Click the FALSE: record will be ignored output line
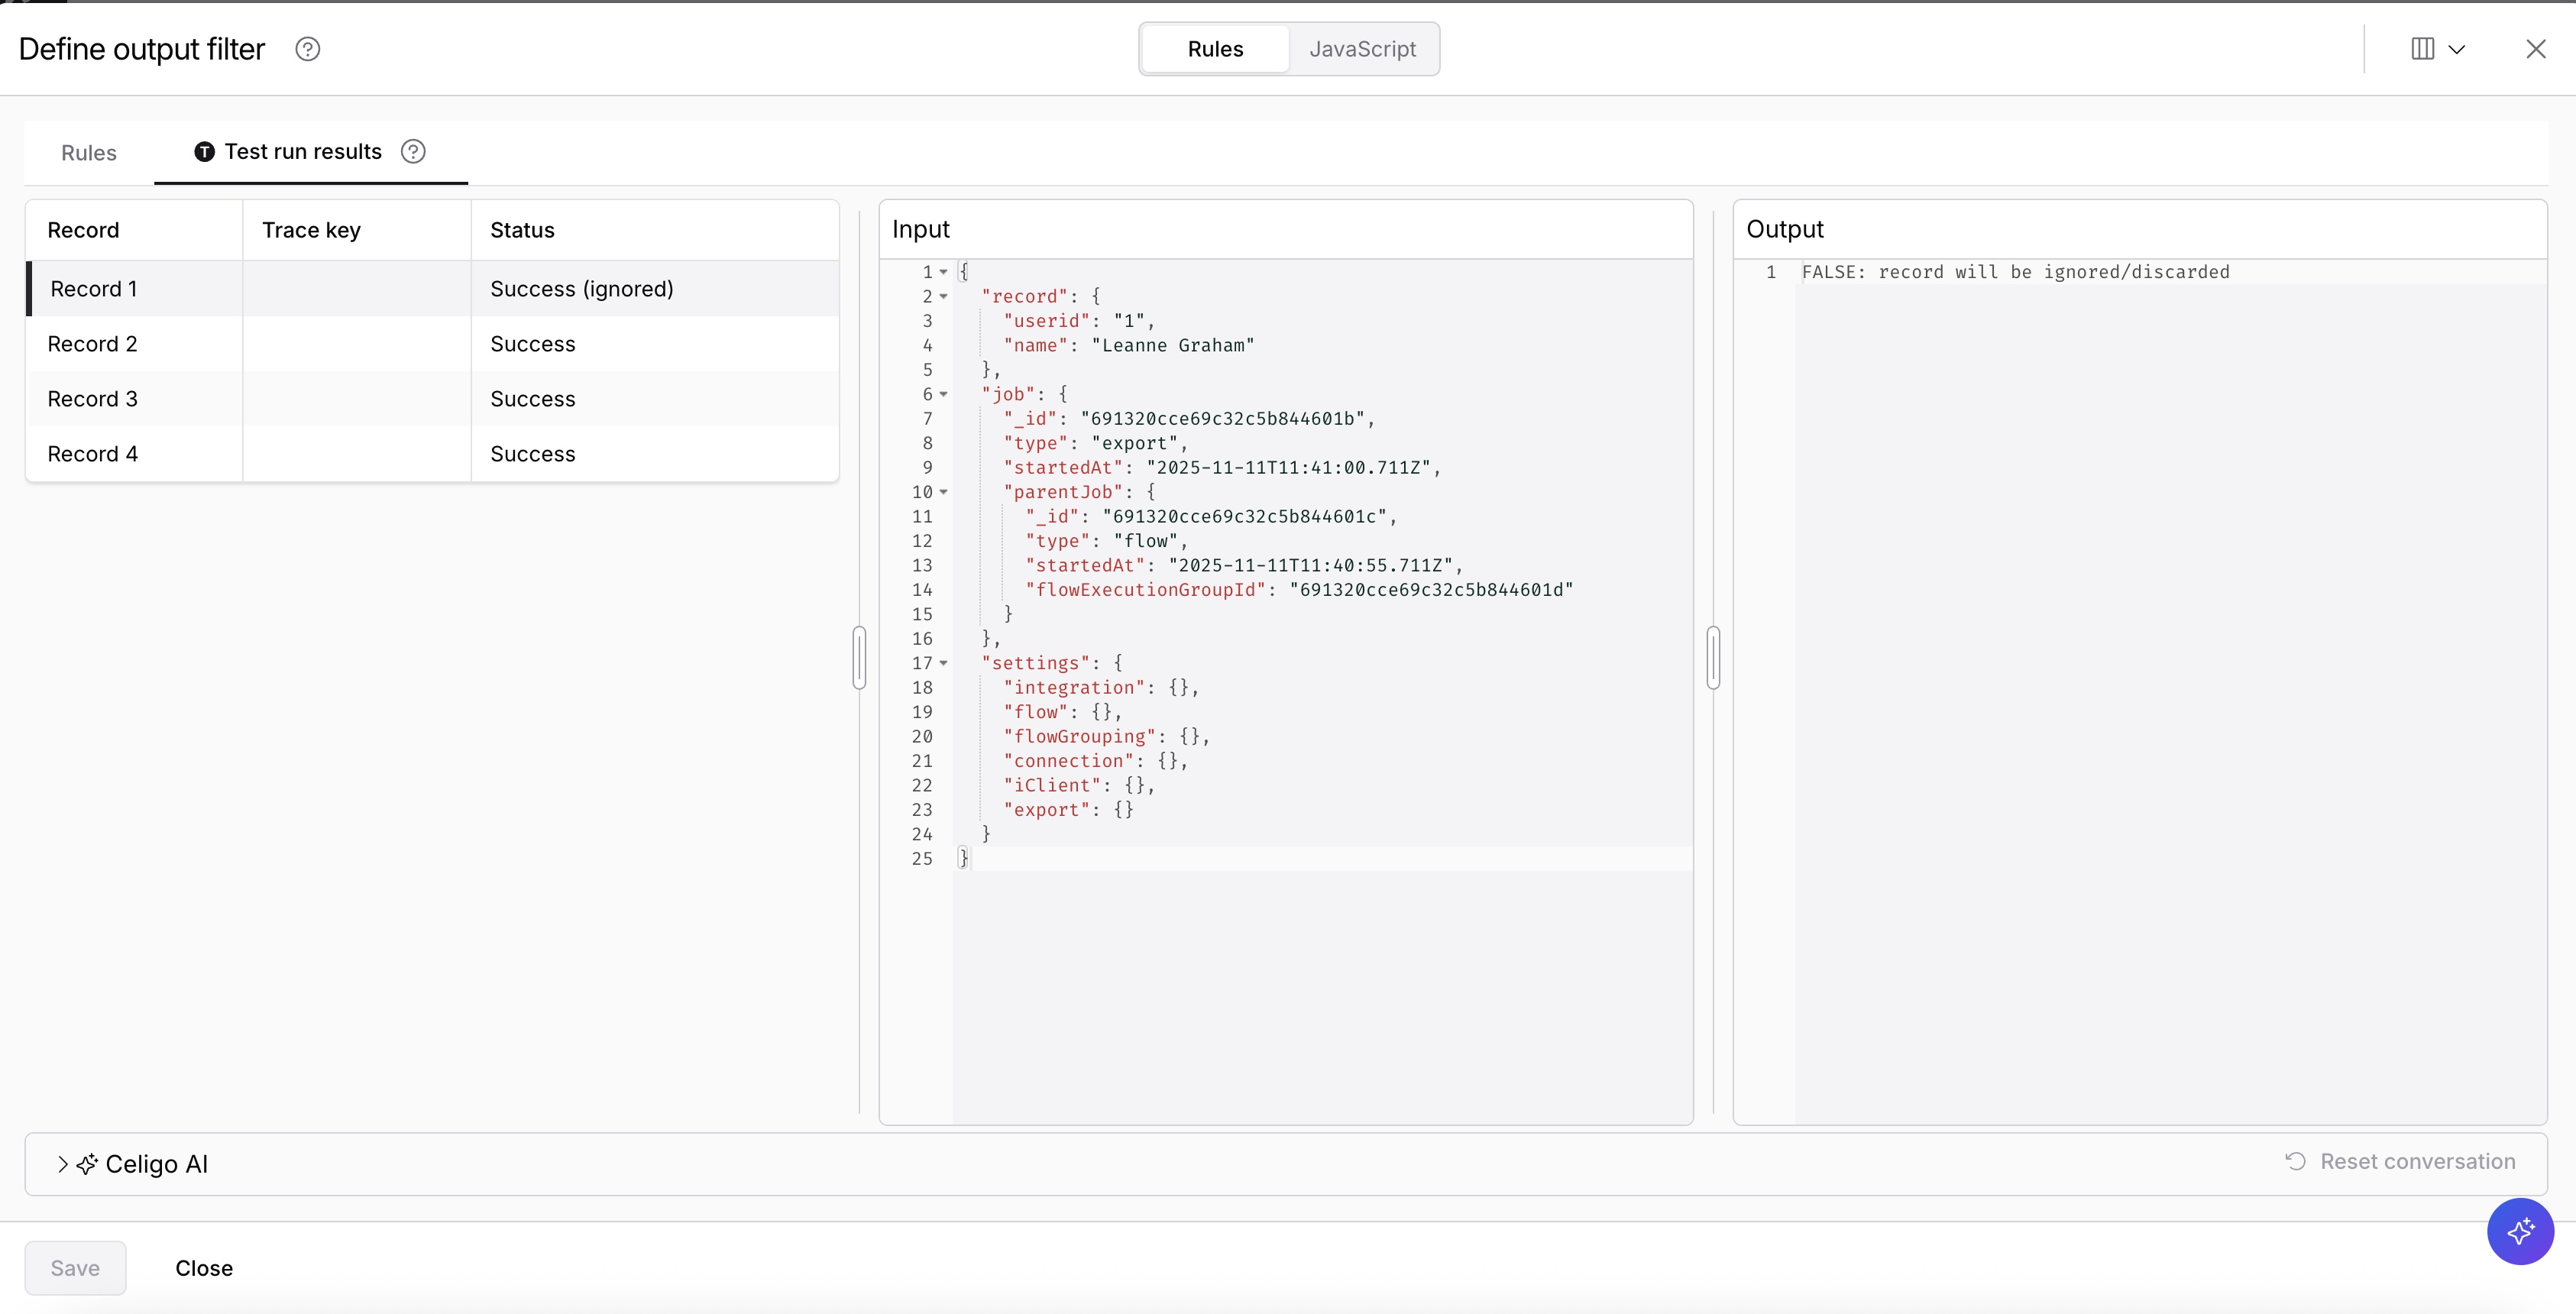Screen dimensions: 2576x1314 (x=2016, y=272)
